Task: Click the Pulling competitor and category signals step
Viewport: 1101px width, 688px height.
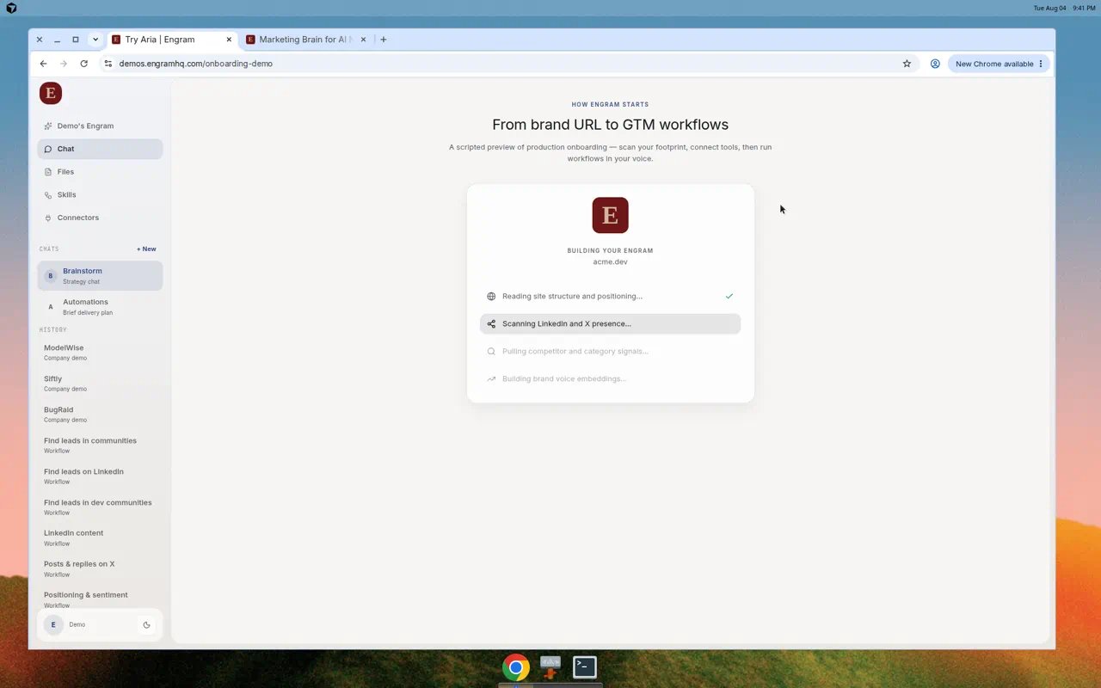Action: tap(610, 352)
